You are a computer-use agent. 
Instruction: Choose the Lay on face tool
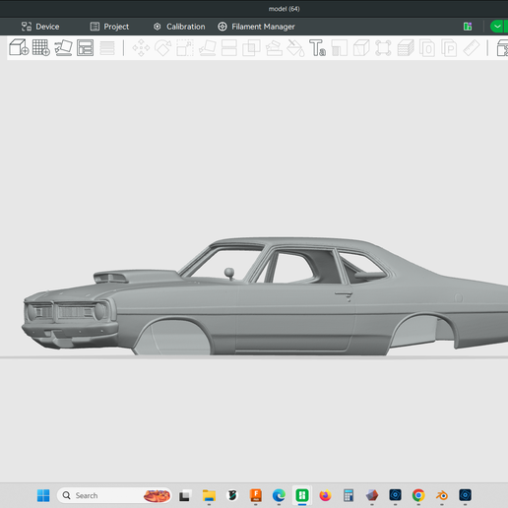[x=208, y=48]
